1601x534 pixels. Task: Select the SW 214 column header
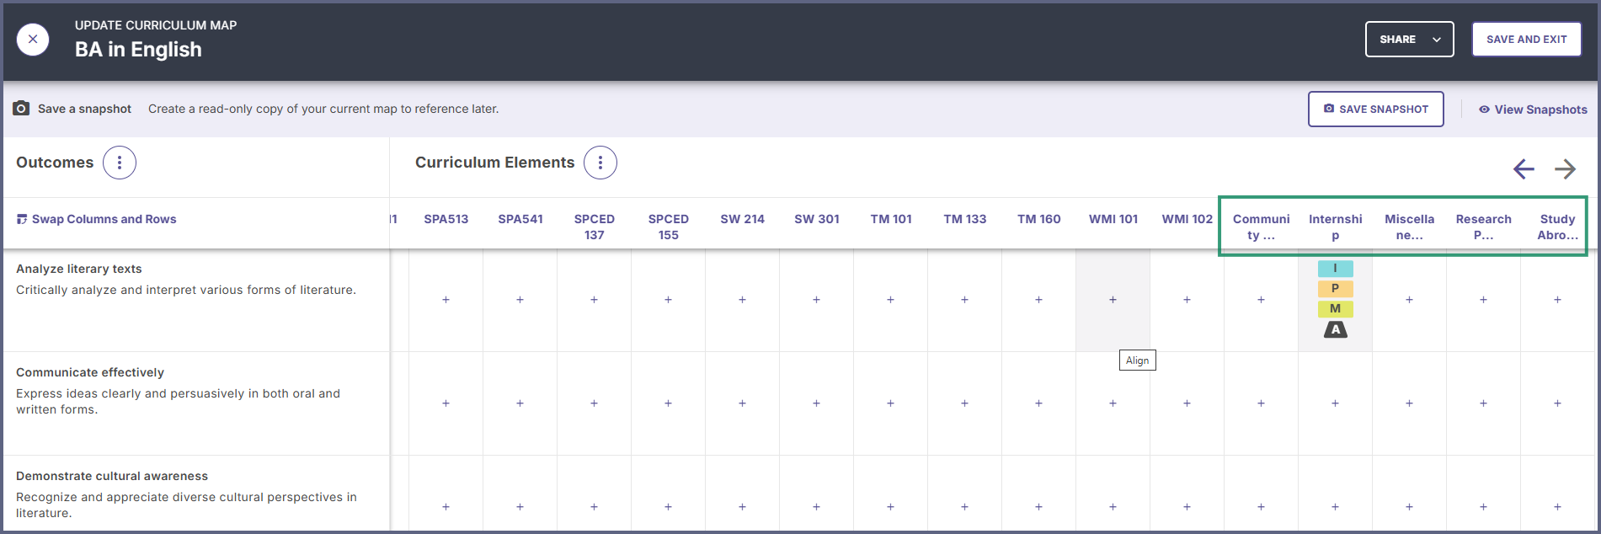tap(743, 219)
